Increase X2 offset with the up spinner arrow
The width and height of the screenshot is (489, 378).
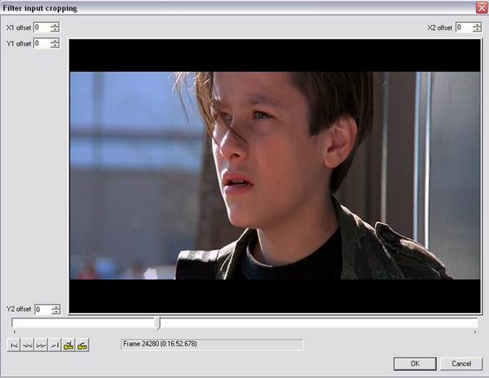477,25
